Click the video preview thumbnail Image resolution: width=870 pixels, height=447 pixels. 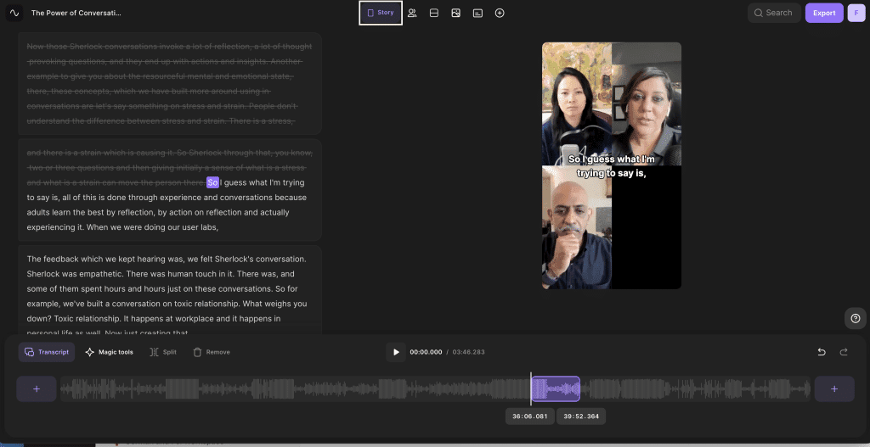612,165
